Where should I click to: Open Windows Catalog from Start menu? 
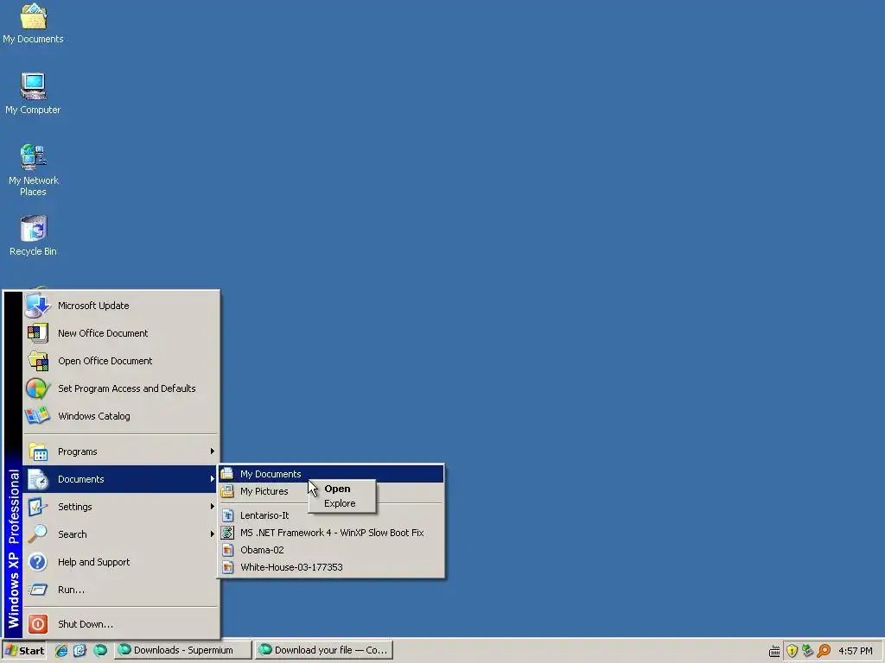tap(121, 416)
